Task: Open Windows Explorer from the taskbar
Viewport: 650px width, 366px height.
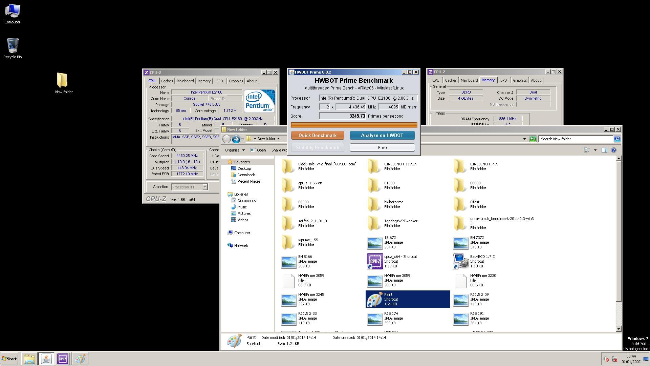Action: (x=29, y=359)
